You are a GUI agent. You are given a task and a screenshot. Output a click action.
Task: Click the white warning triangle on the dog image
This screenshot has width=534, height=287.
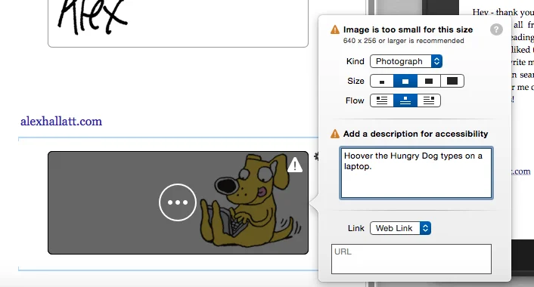(294, 165)
